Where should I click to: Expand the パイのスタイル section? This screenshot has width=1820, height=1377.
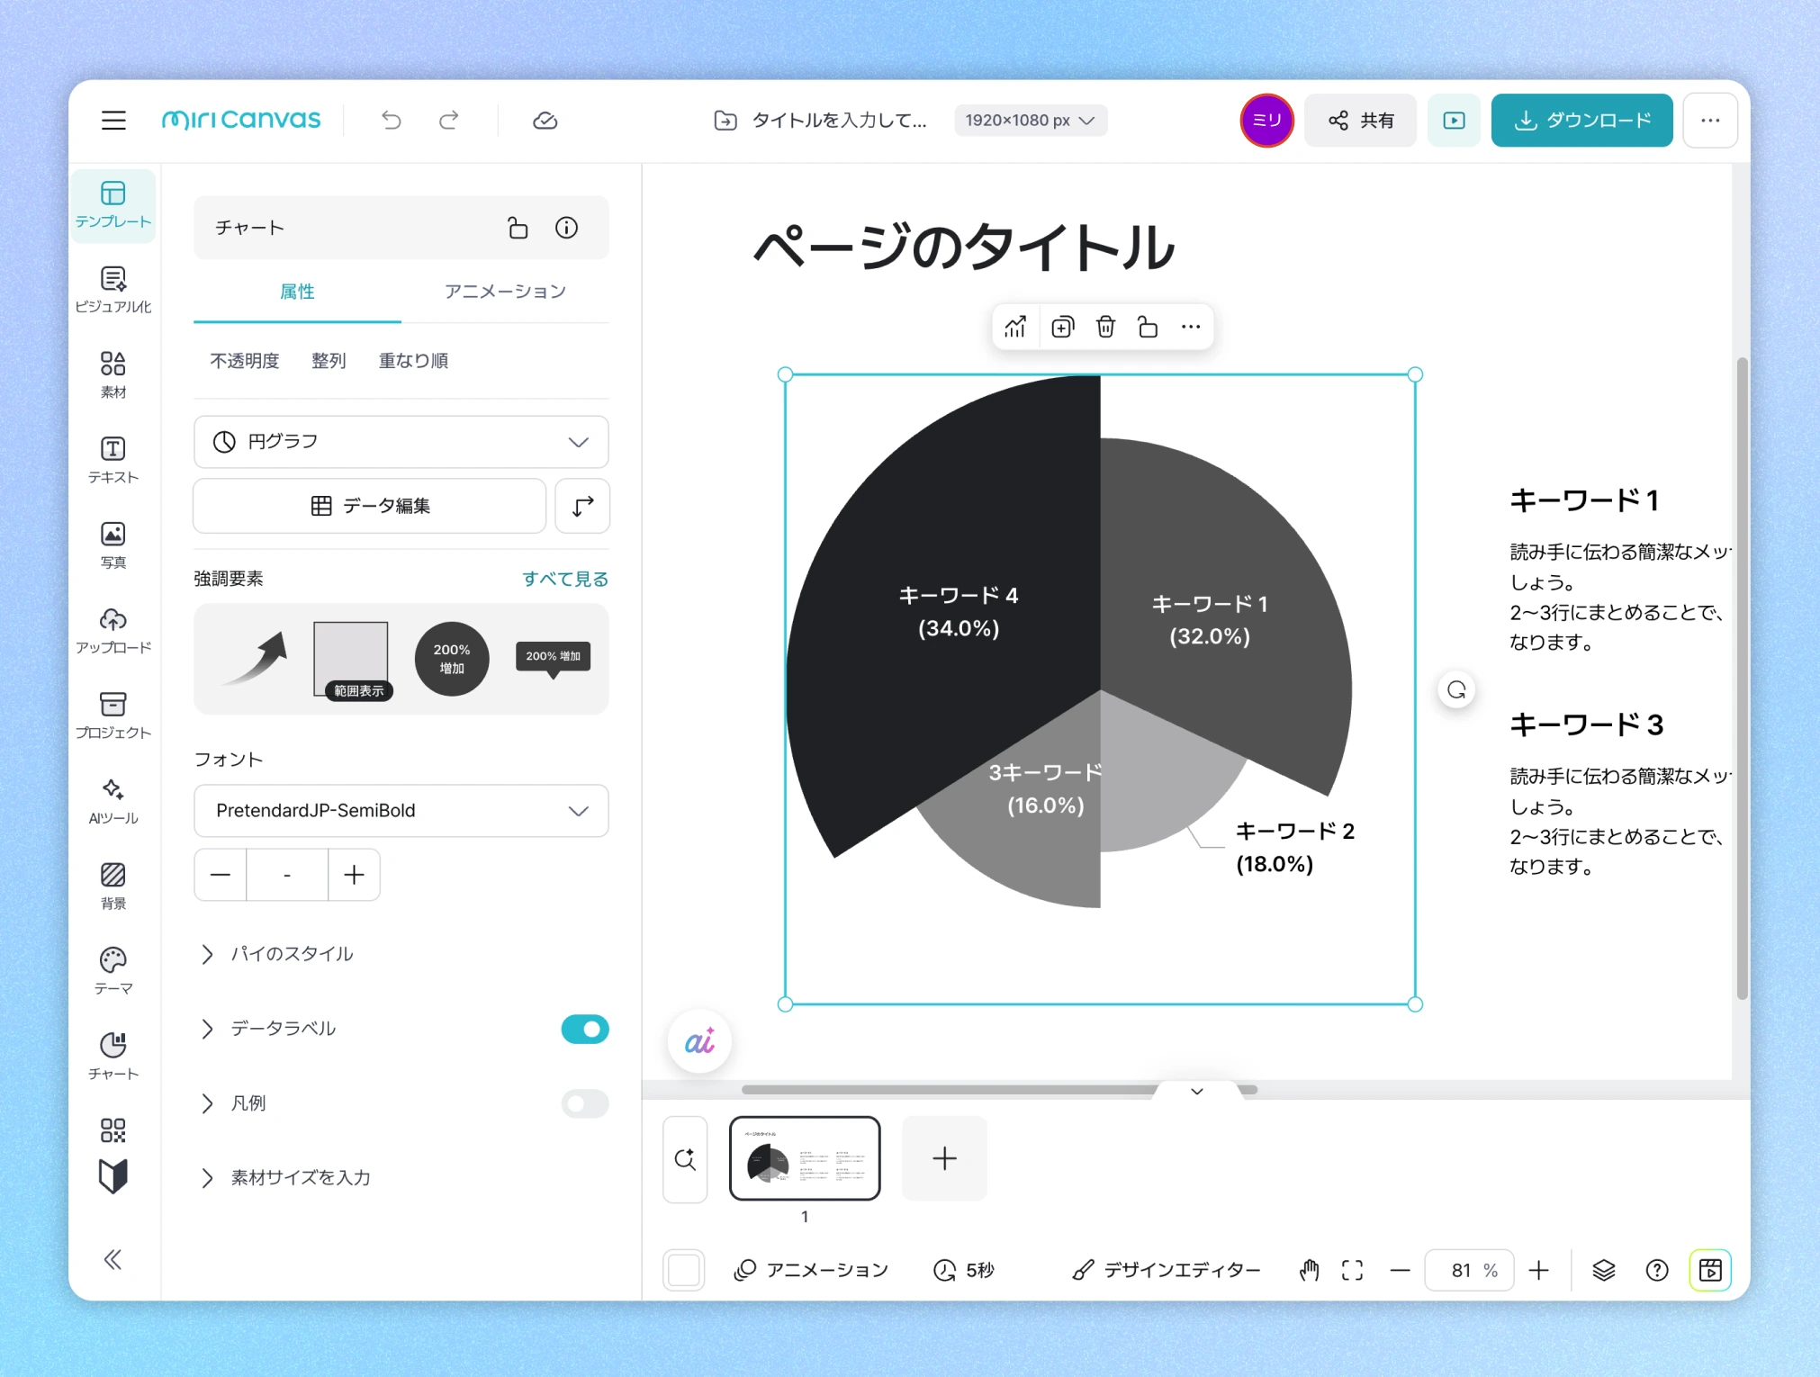[277, 954]
